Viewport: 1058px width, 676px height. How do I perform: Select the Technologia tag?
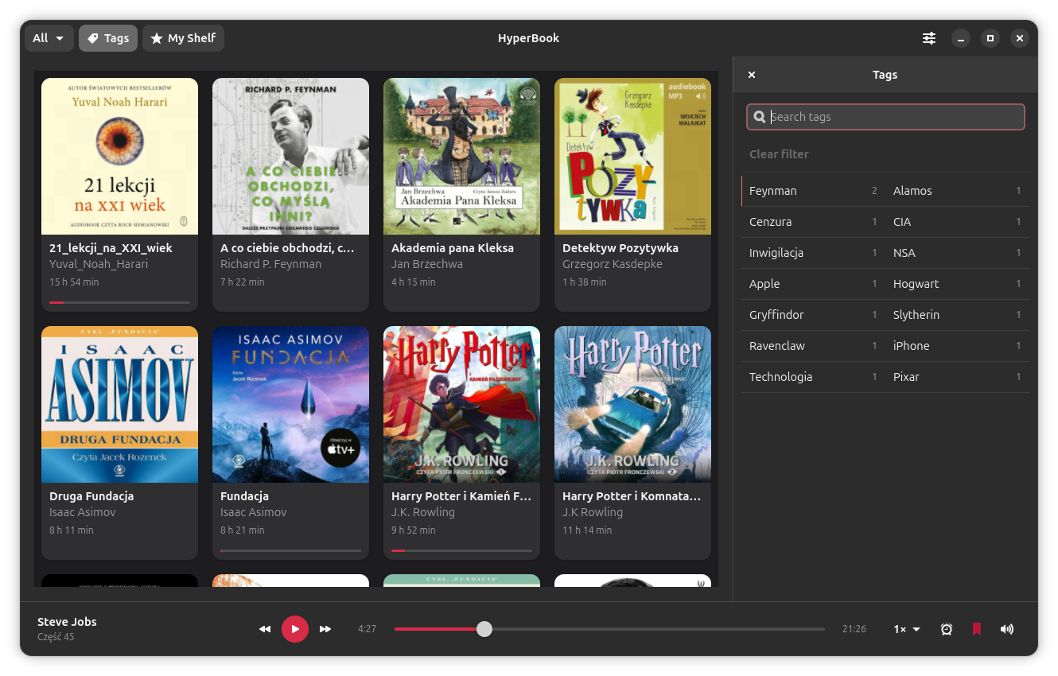coord(813,377)
